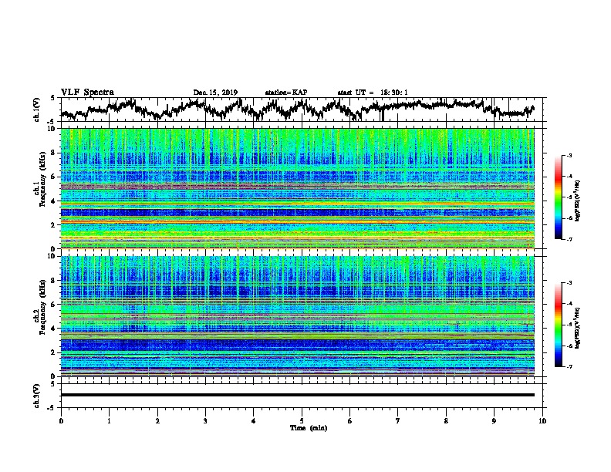Click the 'ch.1(V)' waveform axis label
This screenshot has height=472, width=611.
[37, 110]
